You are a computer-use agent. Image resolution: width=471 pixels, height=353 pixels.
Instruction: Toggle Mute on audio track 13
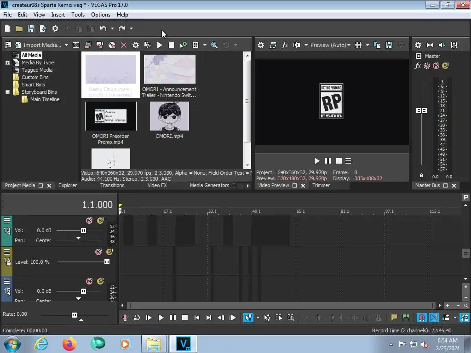[89, 221]
